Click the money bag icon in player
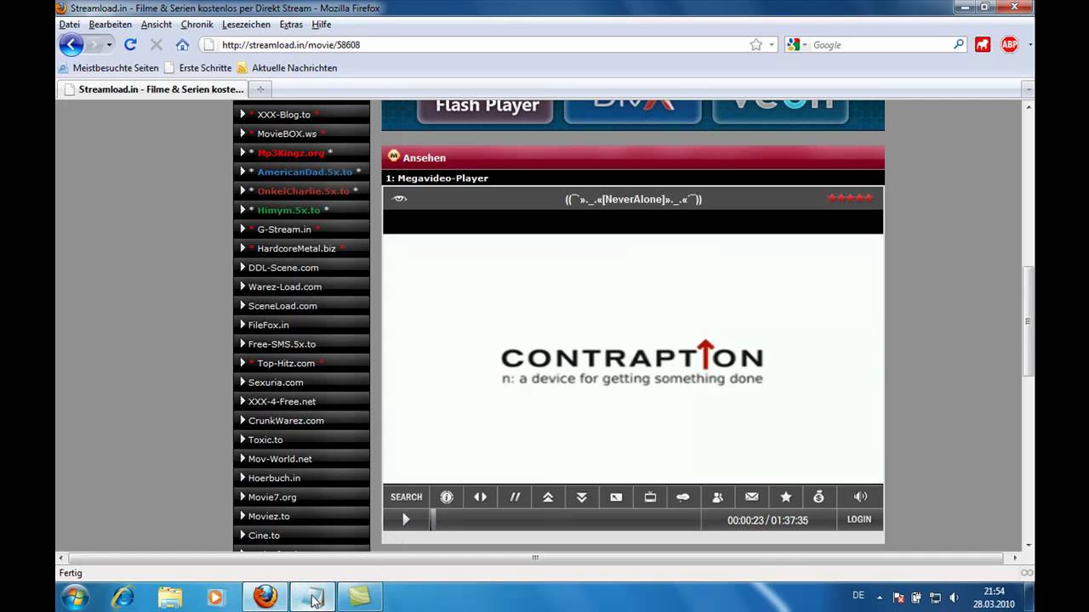This screenshot has height=612, width=1089. pos(818,497)
